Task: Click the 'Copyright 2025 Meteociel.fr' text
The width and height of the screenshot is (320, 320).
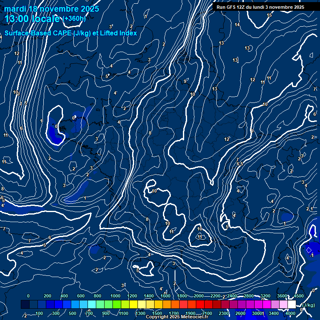Action: (x=177, y=317)
